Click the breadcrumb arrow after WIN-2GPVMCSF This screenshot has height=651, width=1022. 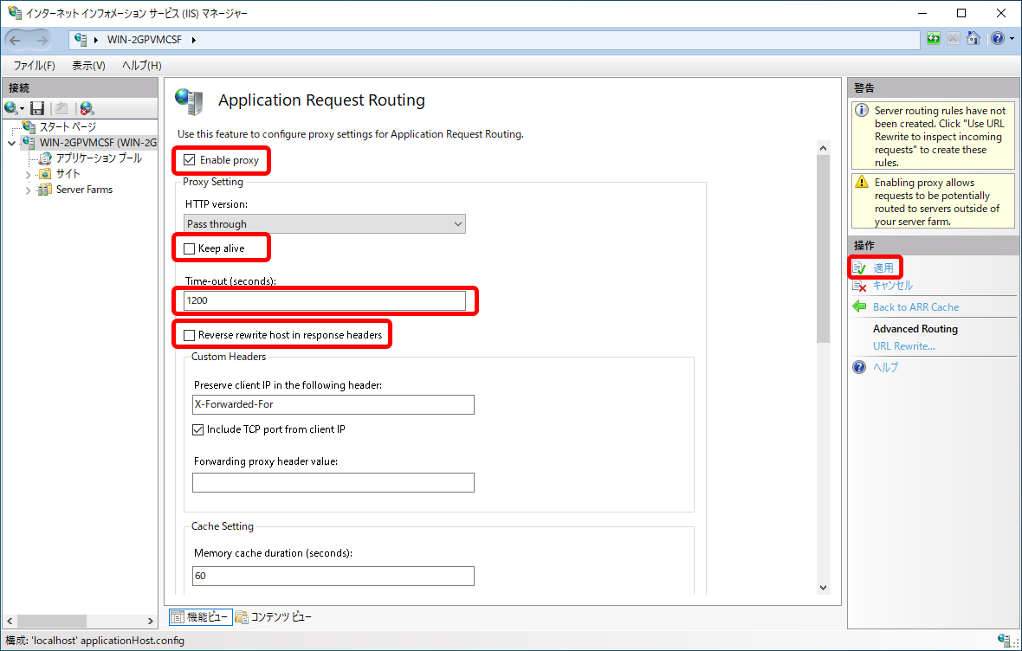[194, 40]
